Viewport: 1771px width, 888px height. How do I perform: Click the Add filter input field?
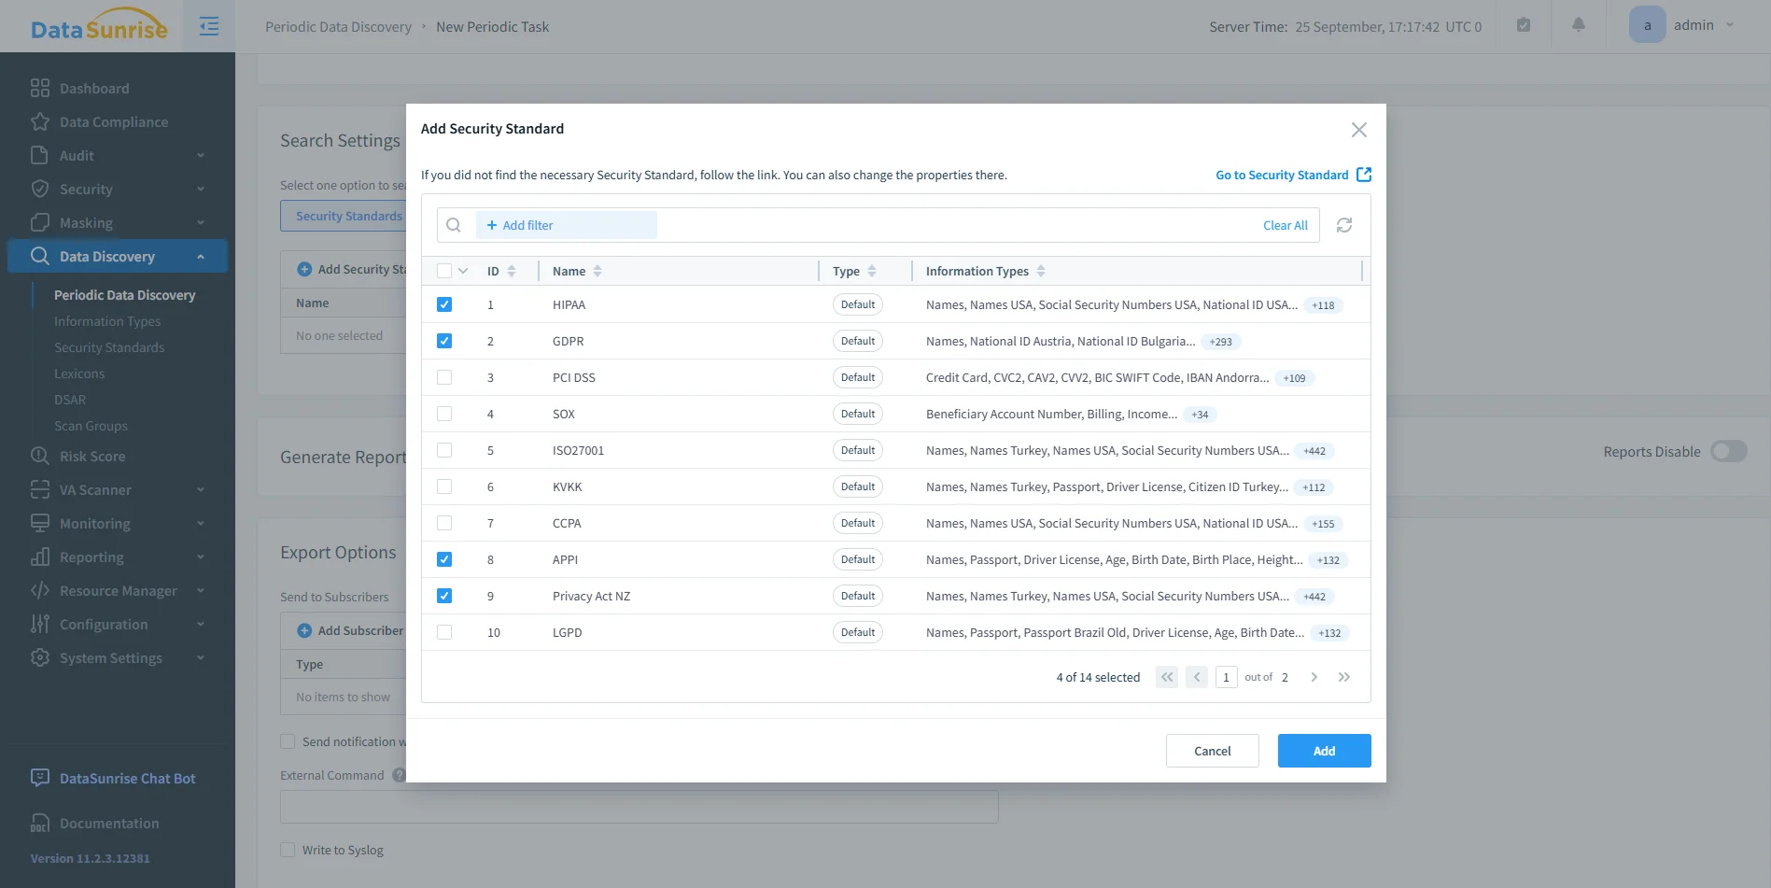568,225
